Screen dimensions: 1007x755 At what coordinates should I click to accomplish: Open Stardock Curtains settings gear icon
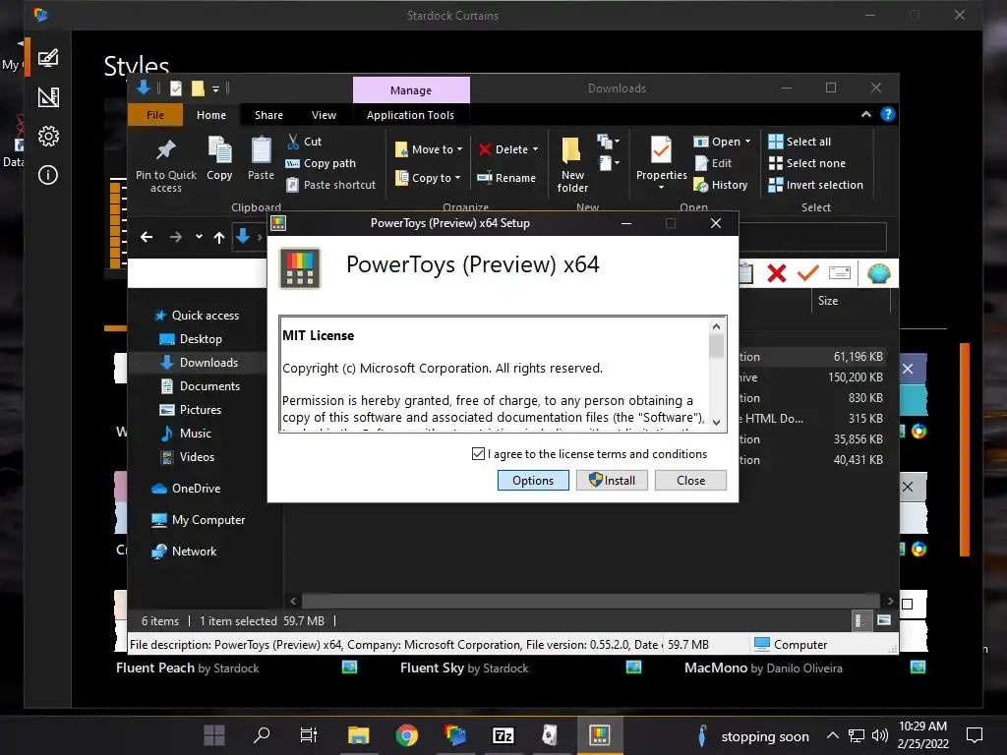(x=48, y=136)
